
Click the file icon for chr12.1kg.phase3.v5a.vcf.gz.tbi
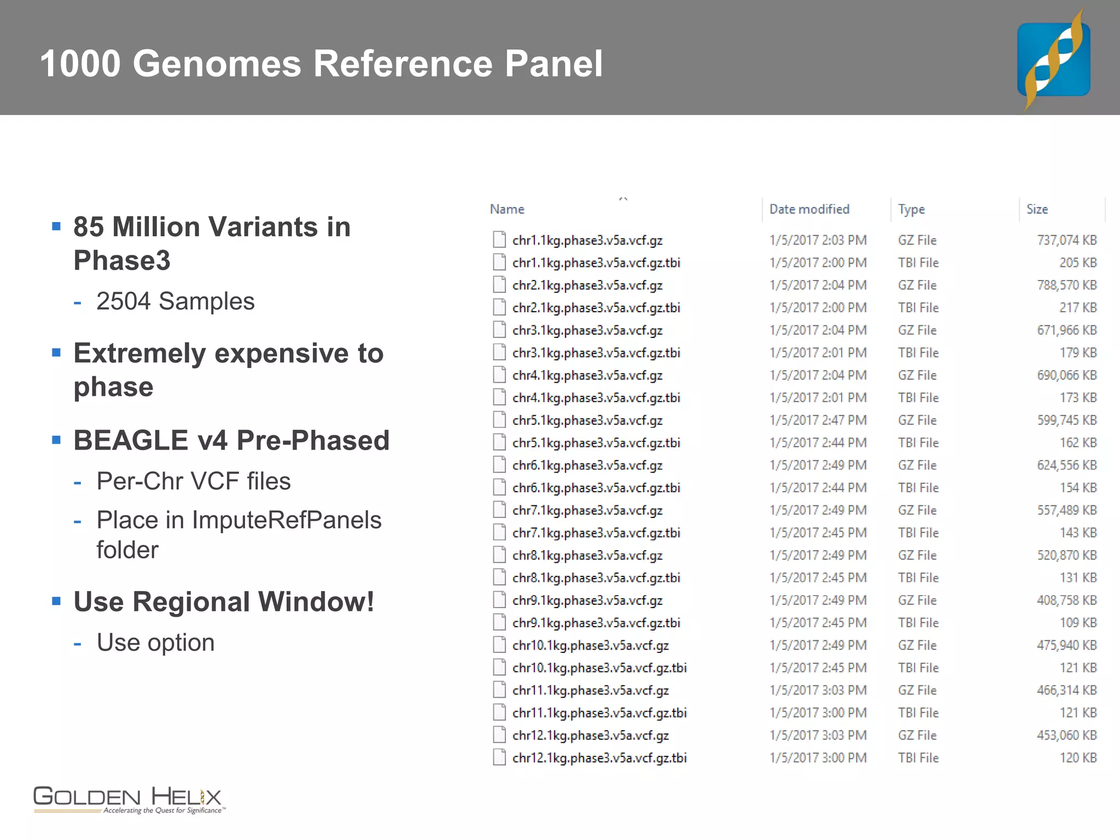click(x=499, y=757)
